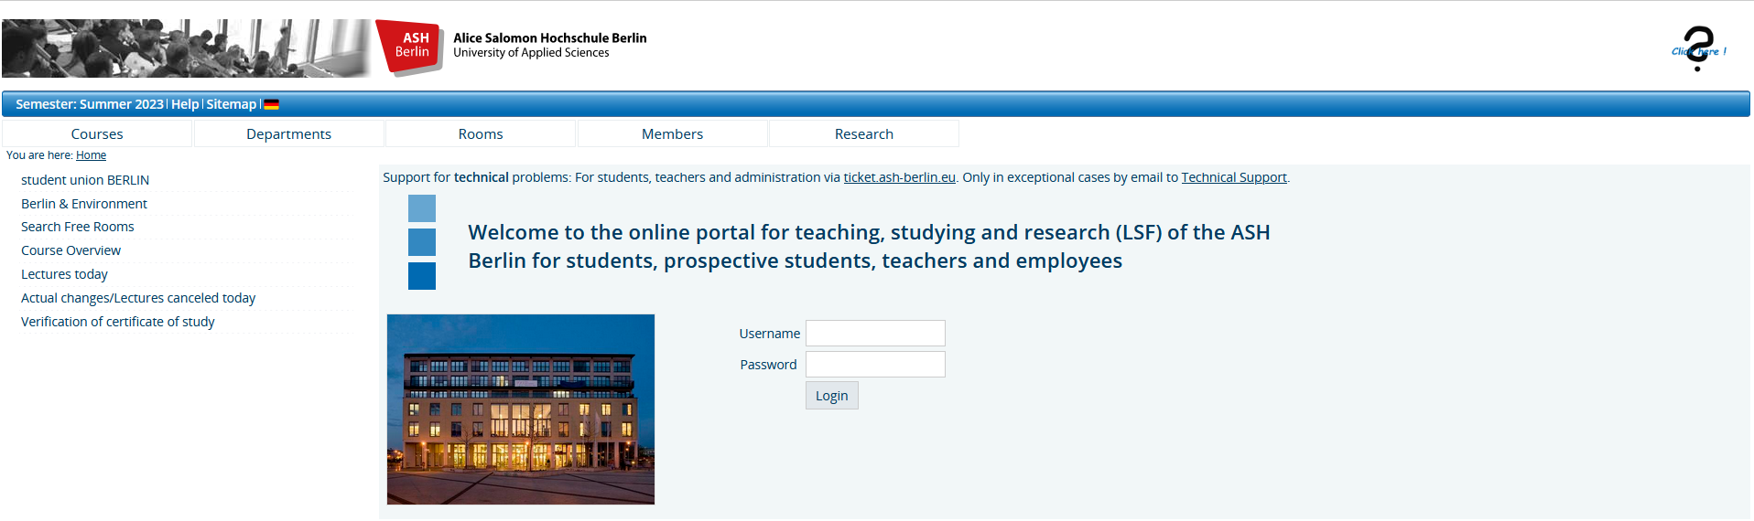Open the Sitemap link
The width and height of the screenshot is (1754, 521).
tap(231, 104)
